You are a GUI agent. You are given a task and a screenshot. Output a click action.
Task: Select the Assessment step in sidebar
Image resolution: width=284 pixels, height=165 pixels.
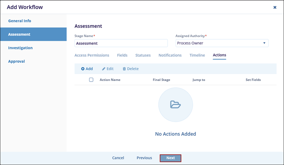[x=19, y=34]
